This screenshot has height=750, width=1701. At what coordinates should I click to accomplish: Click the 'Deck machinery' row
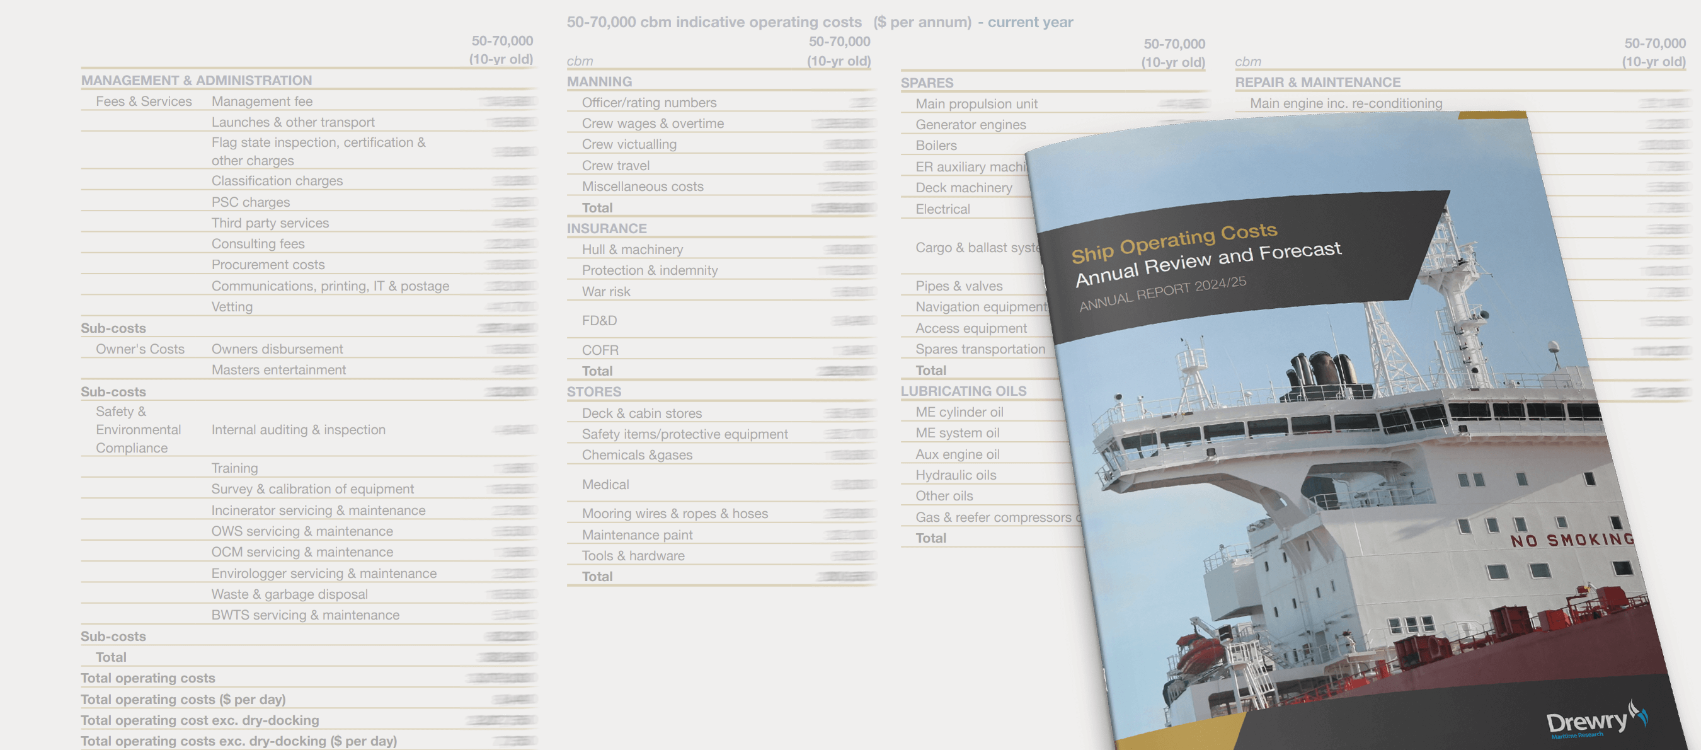coord(965,188)
